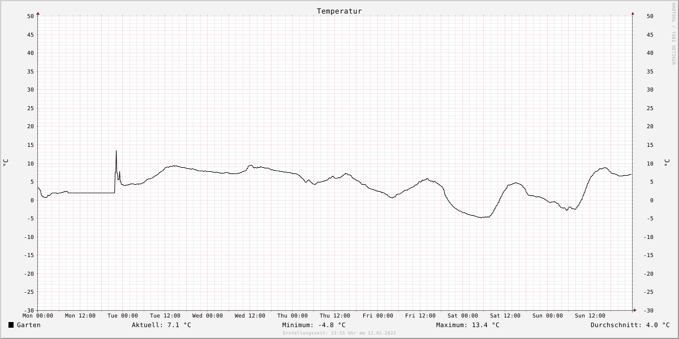
Task: Click the "°C" unit label on the left axis
Action: pos(6,163)
